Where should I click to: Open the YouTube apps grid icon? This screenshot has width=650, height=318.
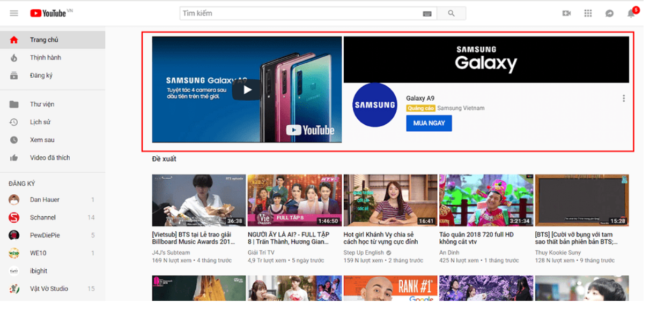point(588,13)
